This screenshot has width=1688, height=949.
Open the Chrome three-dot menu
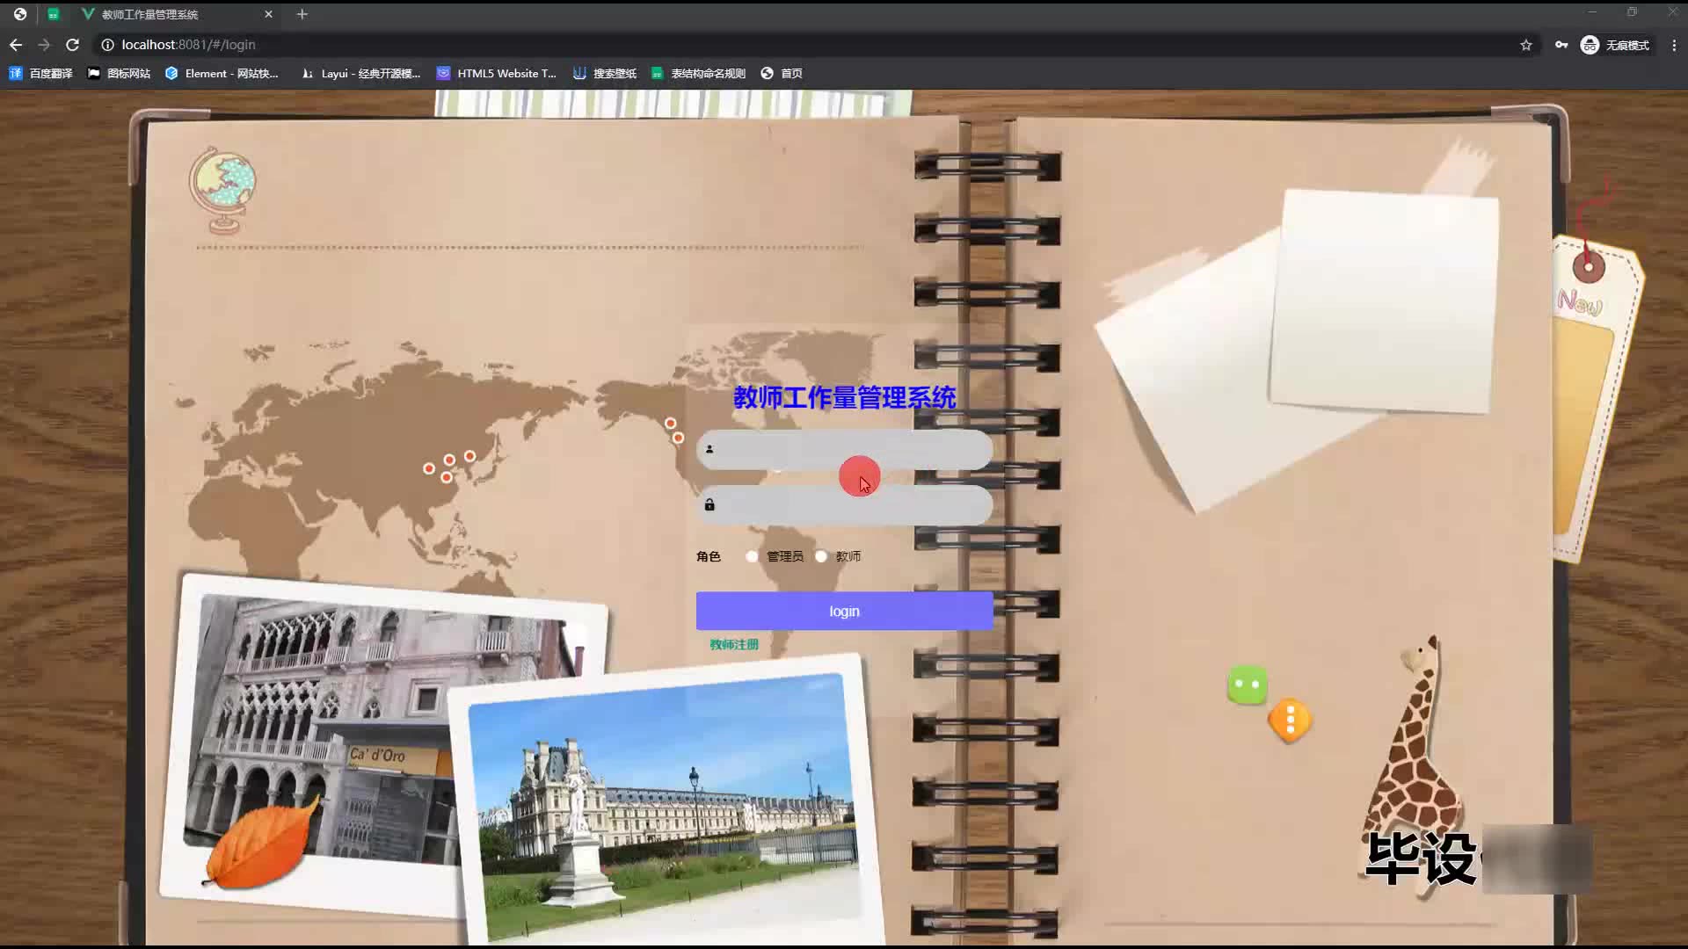[1674, 45]
